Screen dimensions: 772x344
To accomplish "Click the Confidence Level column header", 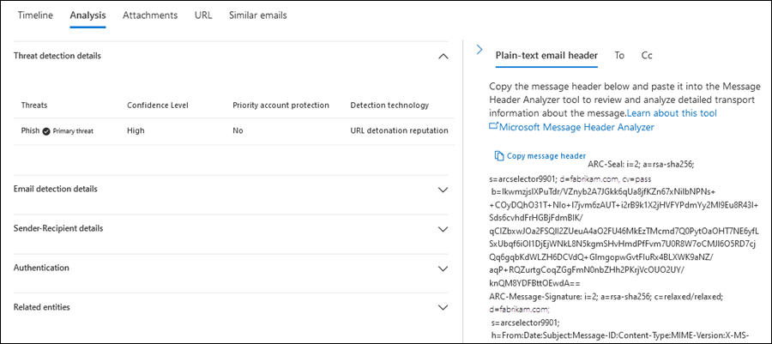I will 158,106.
